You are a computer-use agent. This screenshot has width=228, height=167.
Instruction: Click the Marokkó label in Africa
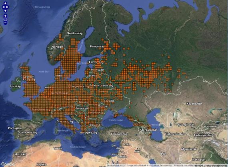point(20,154)
